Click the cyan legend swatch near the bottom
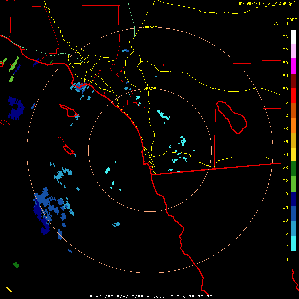Image resolution: width=299 pixels, height=299 pixels. [293, 244]
